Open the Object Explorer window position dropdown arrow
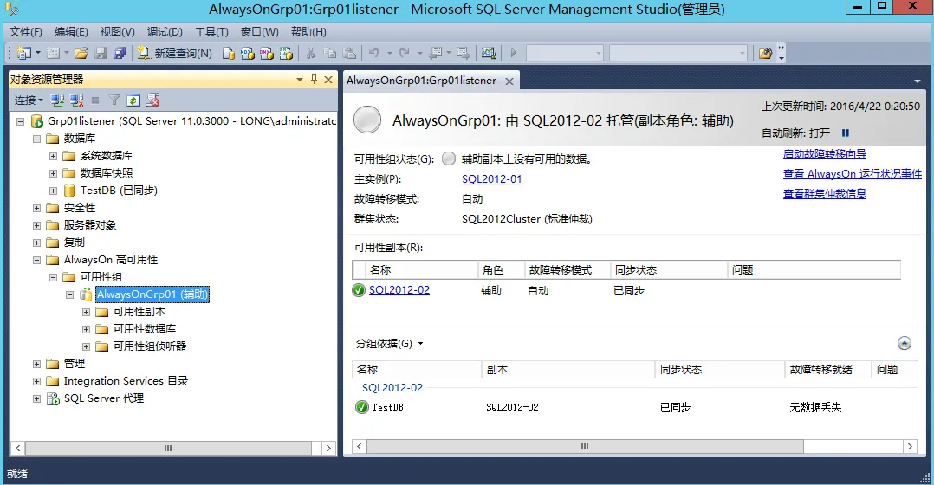The height and width of the screenshot is (485, 934). click(300, 79)
